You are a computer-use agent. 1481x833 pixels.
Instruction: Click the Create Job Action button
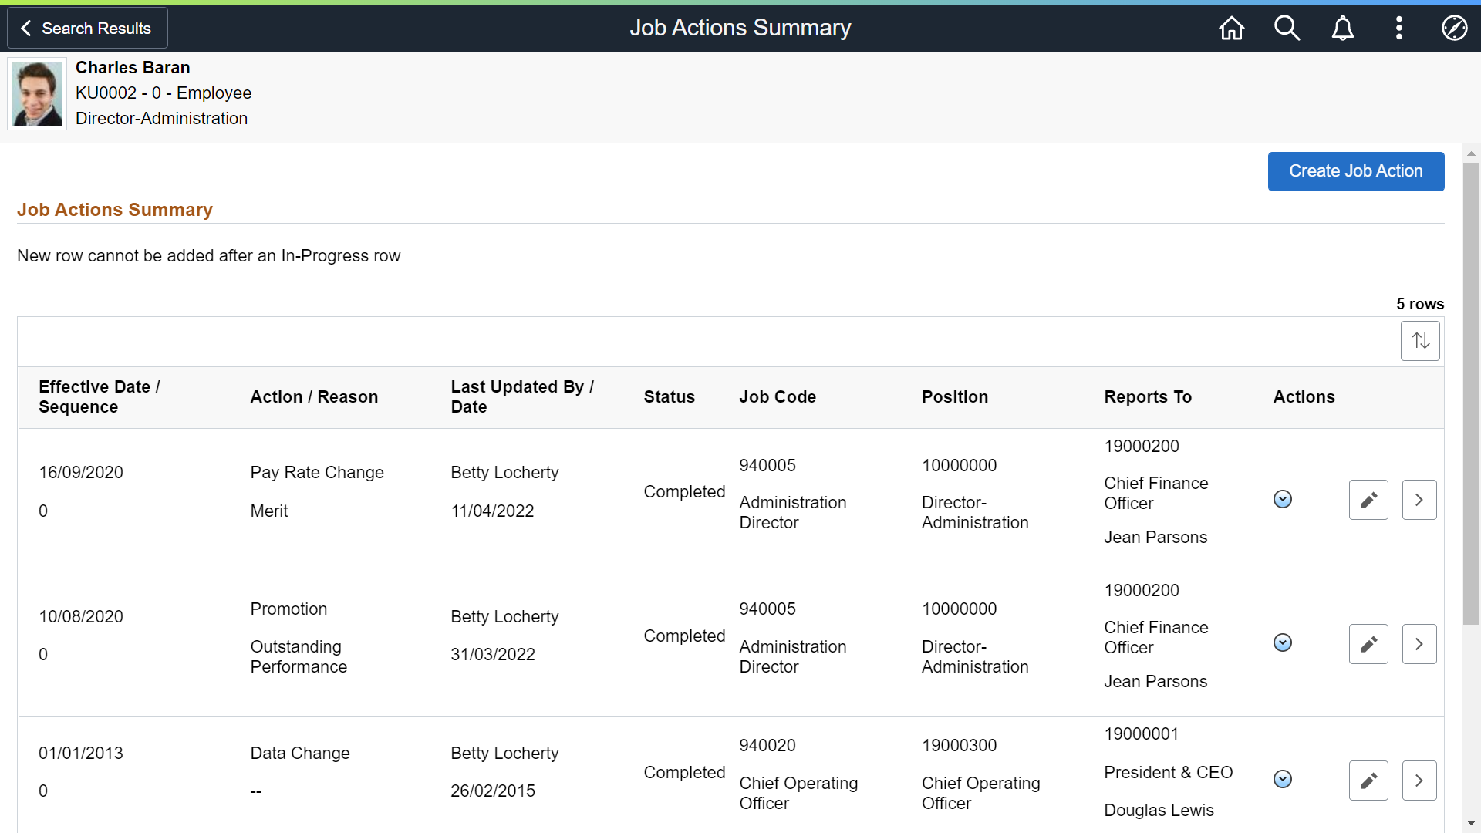click(1355, 171)
